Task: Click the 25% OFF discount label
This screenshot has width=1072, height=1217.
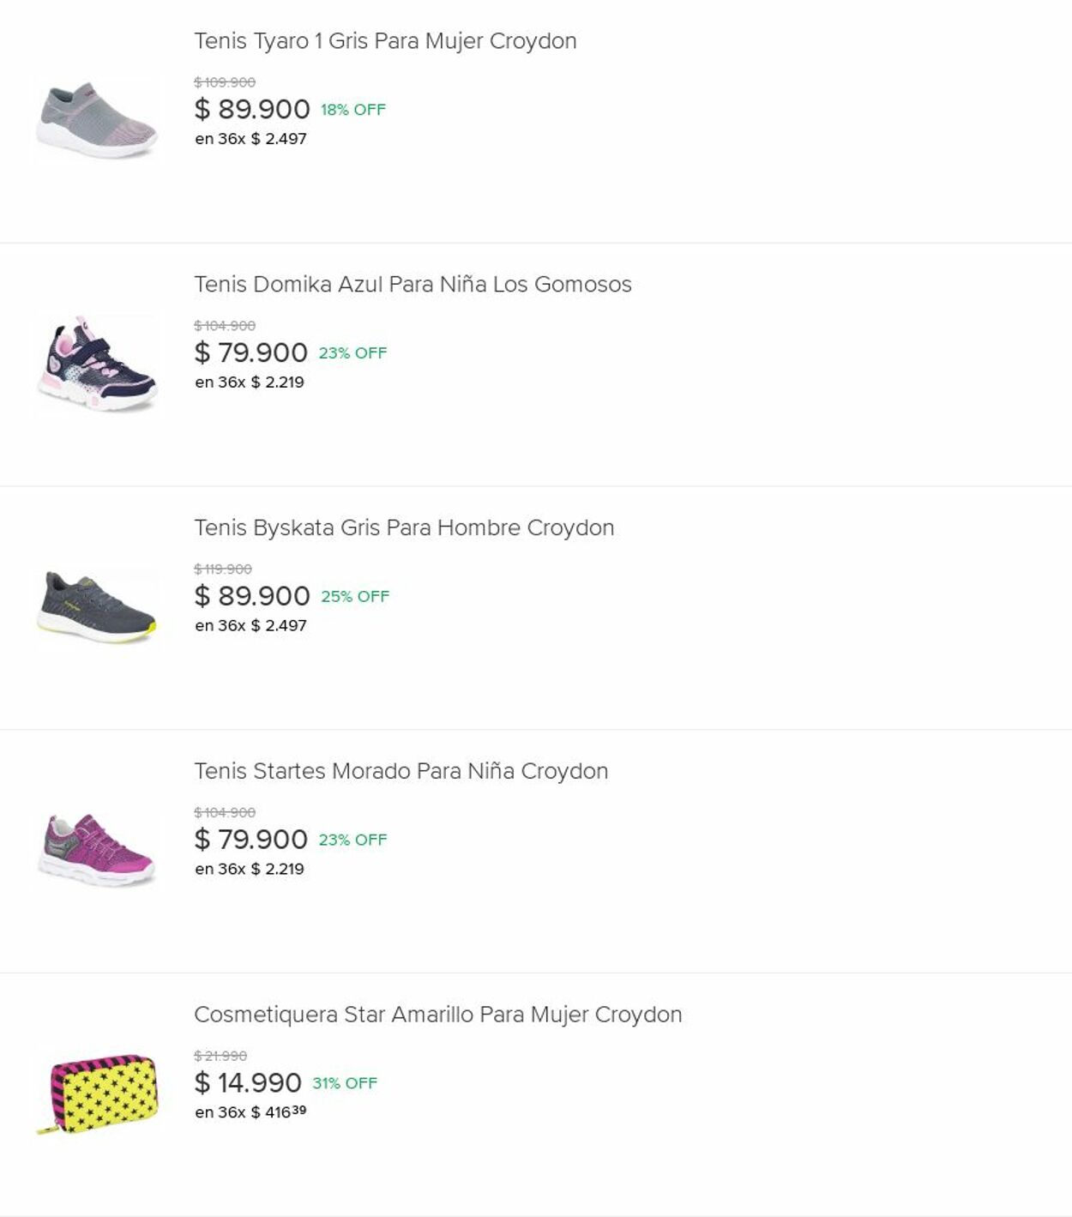Action: (x=355, y=596)
